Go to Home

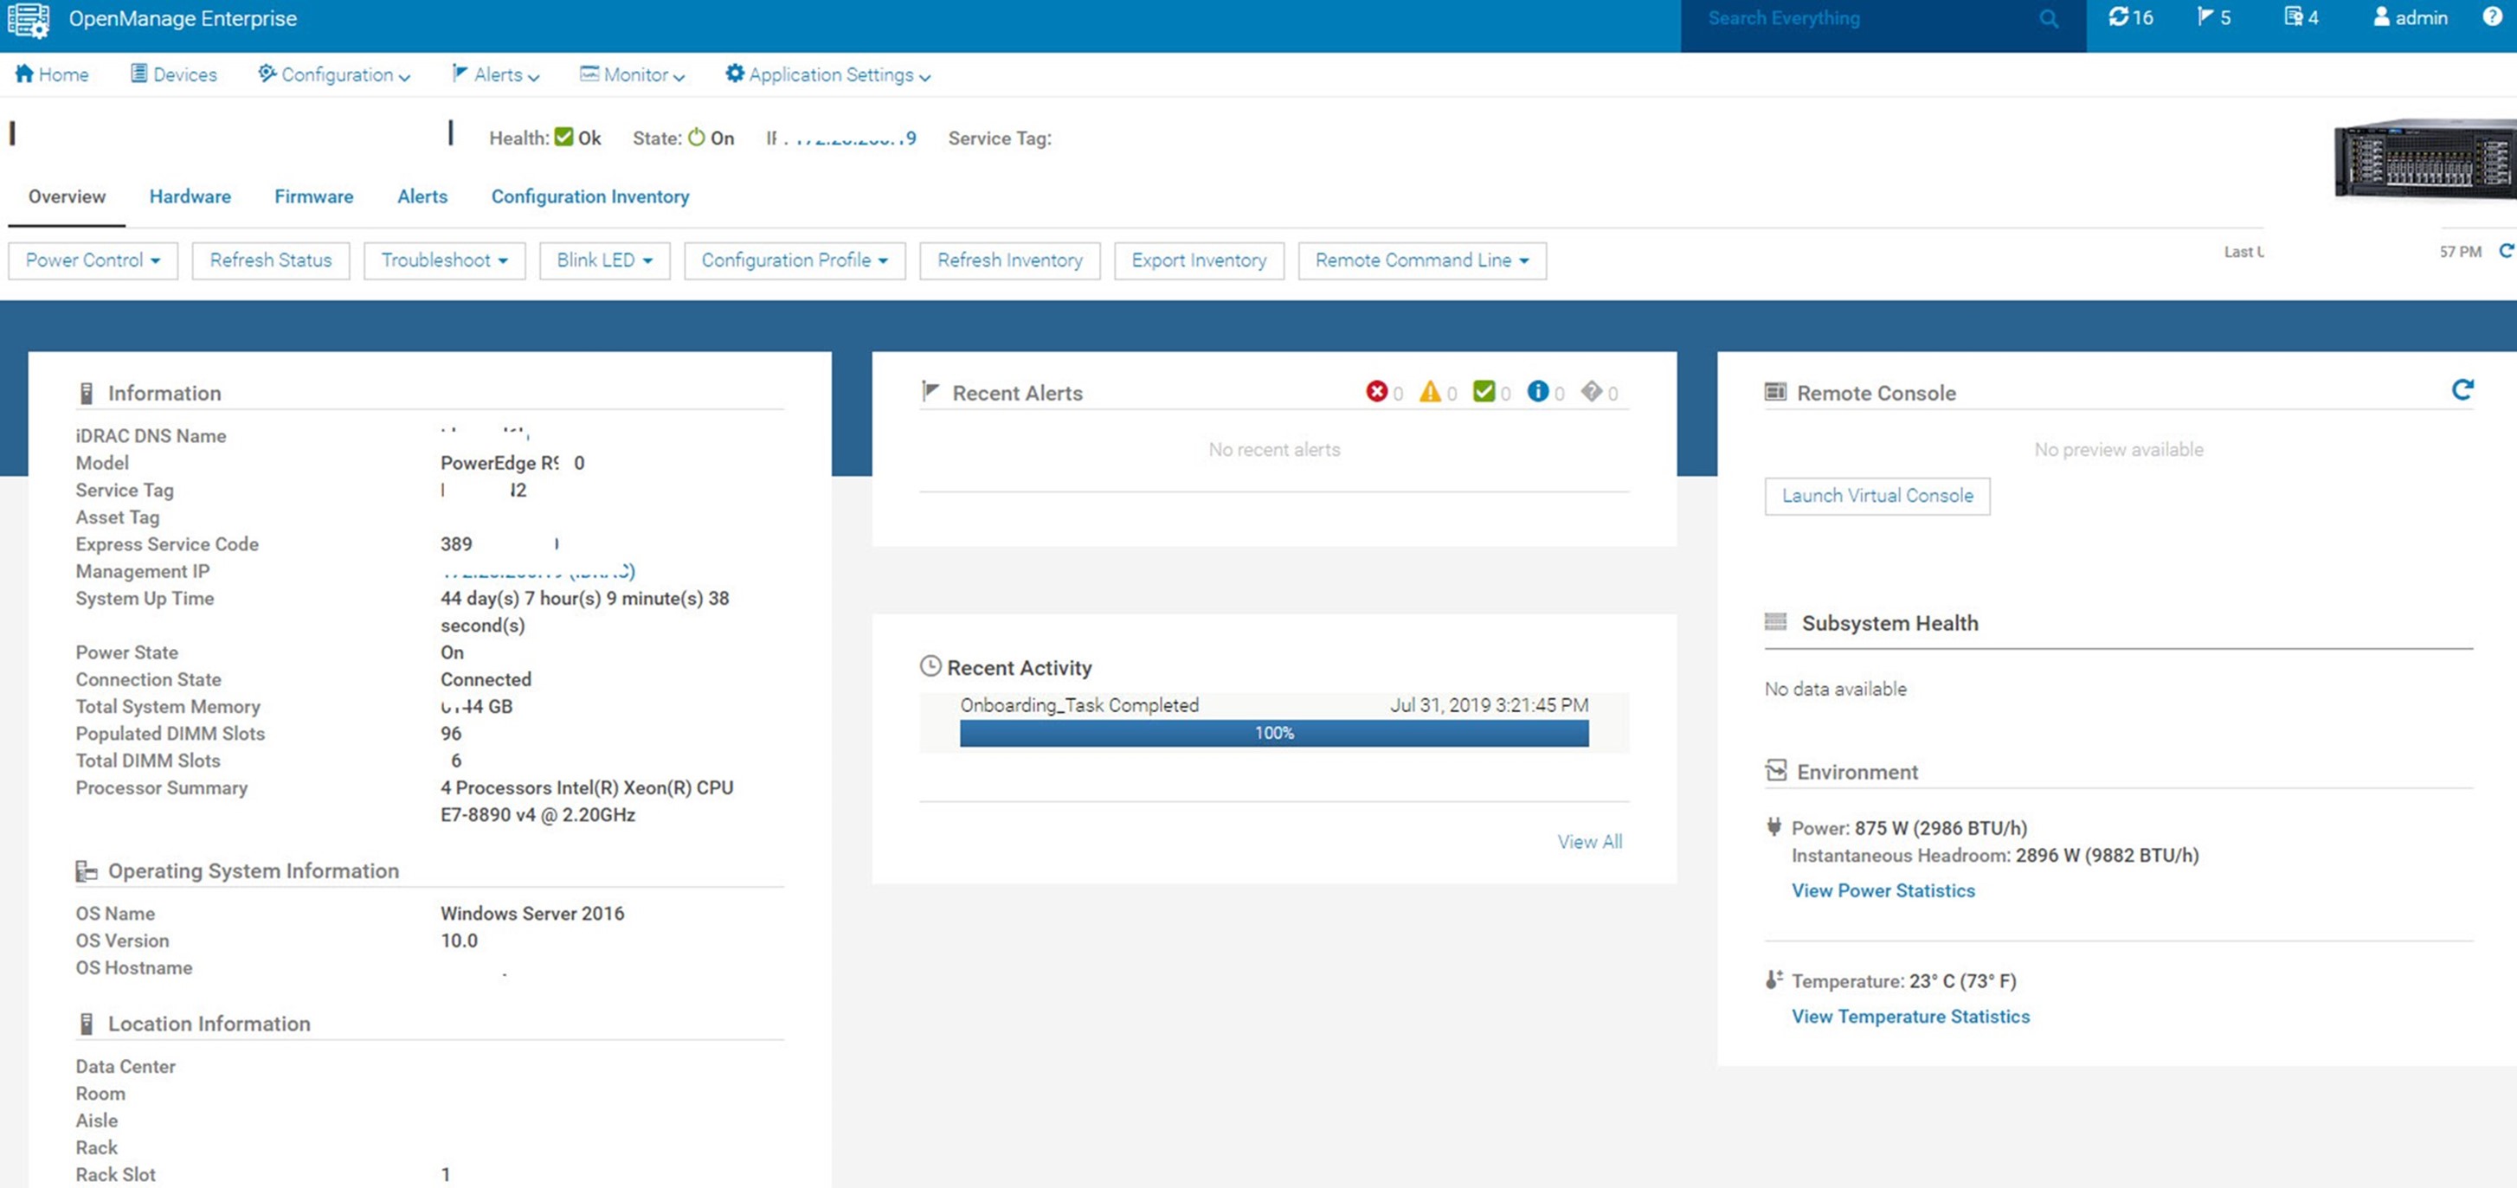(x=52, y=74)
